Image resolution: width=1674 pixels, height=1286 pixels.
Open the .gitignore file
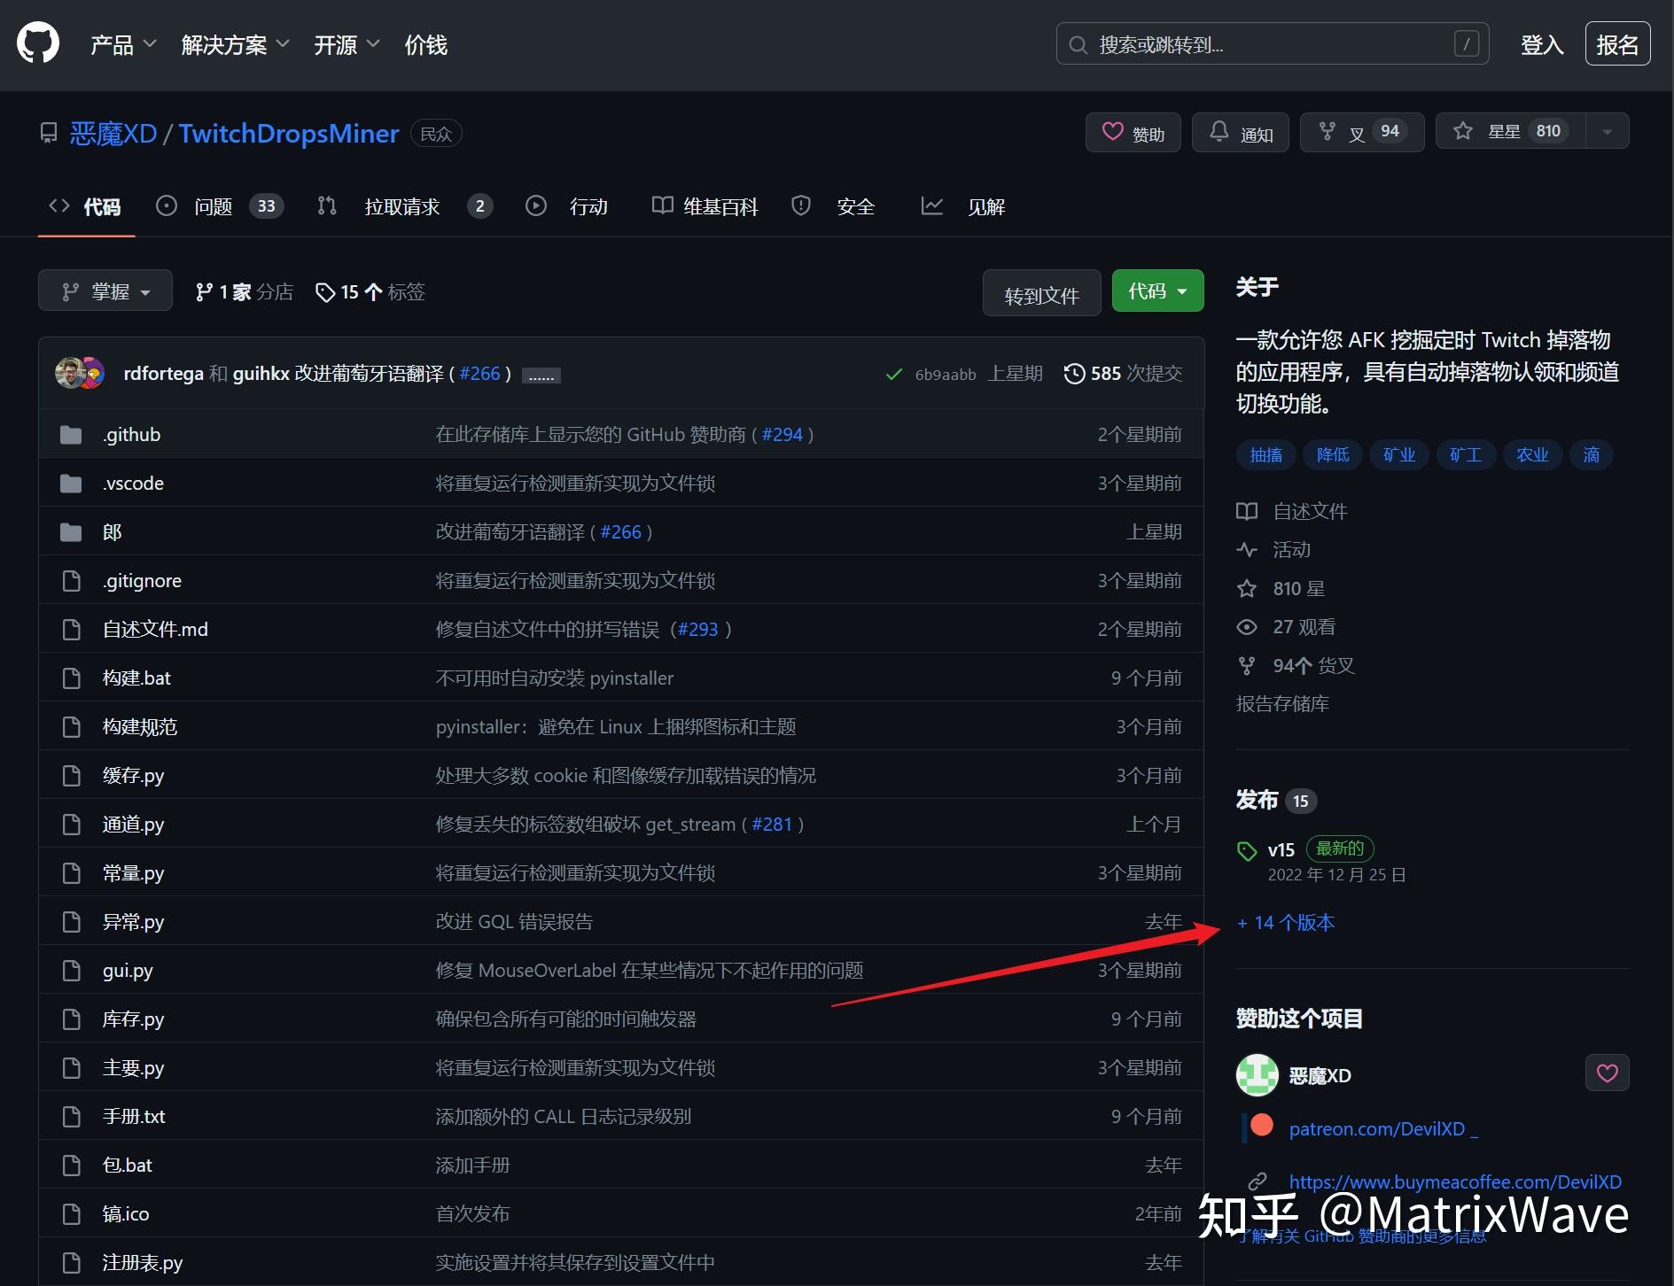(x=142, y=581)
